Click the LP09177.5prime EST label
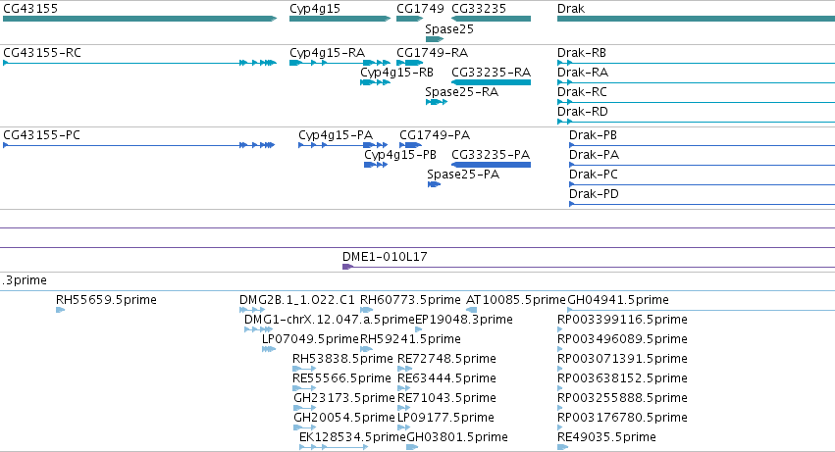Screen dimensions: 835x452 pyautogui.click(x=445, y=418)
